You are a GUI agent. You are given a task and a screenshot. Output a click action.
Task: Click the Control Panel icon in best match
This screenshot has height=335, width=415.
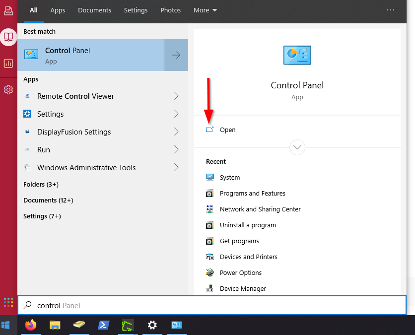click(31, 54)
